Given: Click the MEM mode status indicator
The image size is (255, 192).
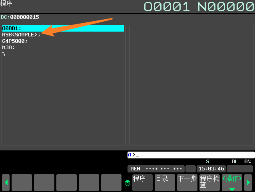Looking at the screenshot, I should (135, 169).
